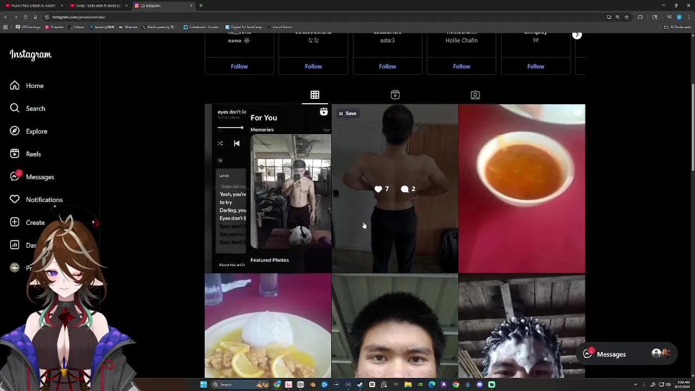695x391 pixels.
Task: Click the Save button on the post
Action: 347,113
